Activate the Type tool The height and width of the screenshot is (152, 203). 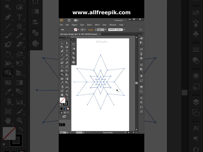pyautogui.click(x=67, y=51)
